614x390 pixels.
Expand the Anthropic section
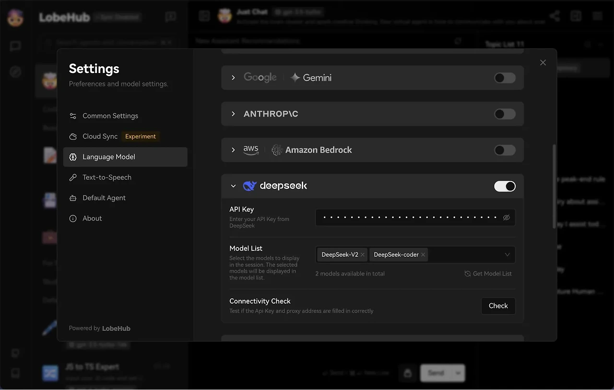click(x=233, y=114)
